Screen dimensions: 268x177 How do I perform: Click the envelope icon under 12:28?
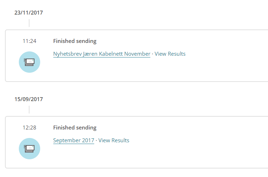click(29, 149)
